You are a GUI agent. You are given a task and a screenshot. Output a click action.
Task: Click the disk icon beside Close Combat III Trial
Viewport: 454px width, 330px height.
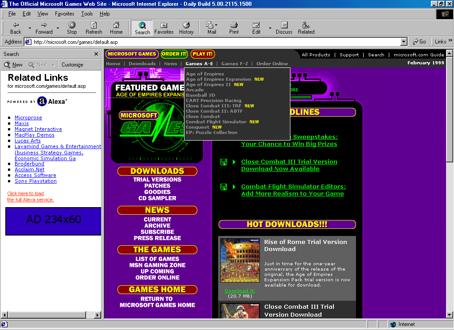223,162
